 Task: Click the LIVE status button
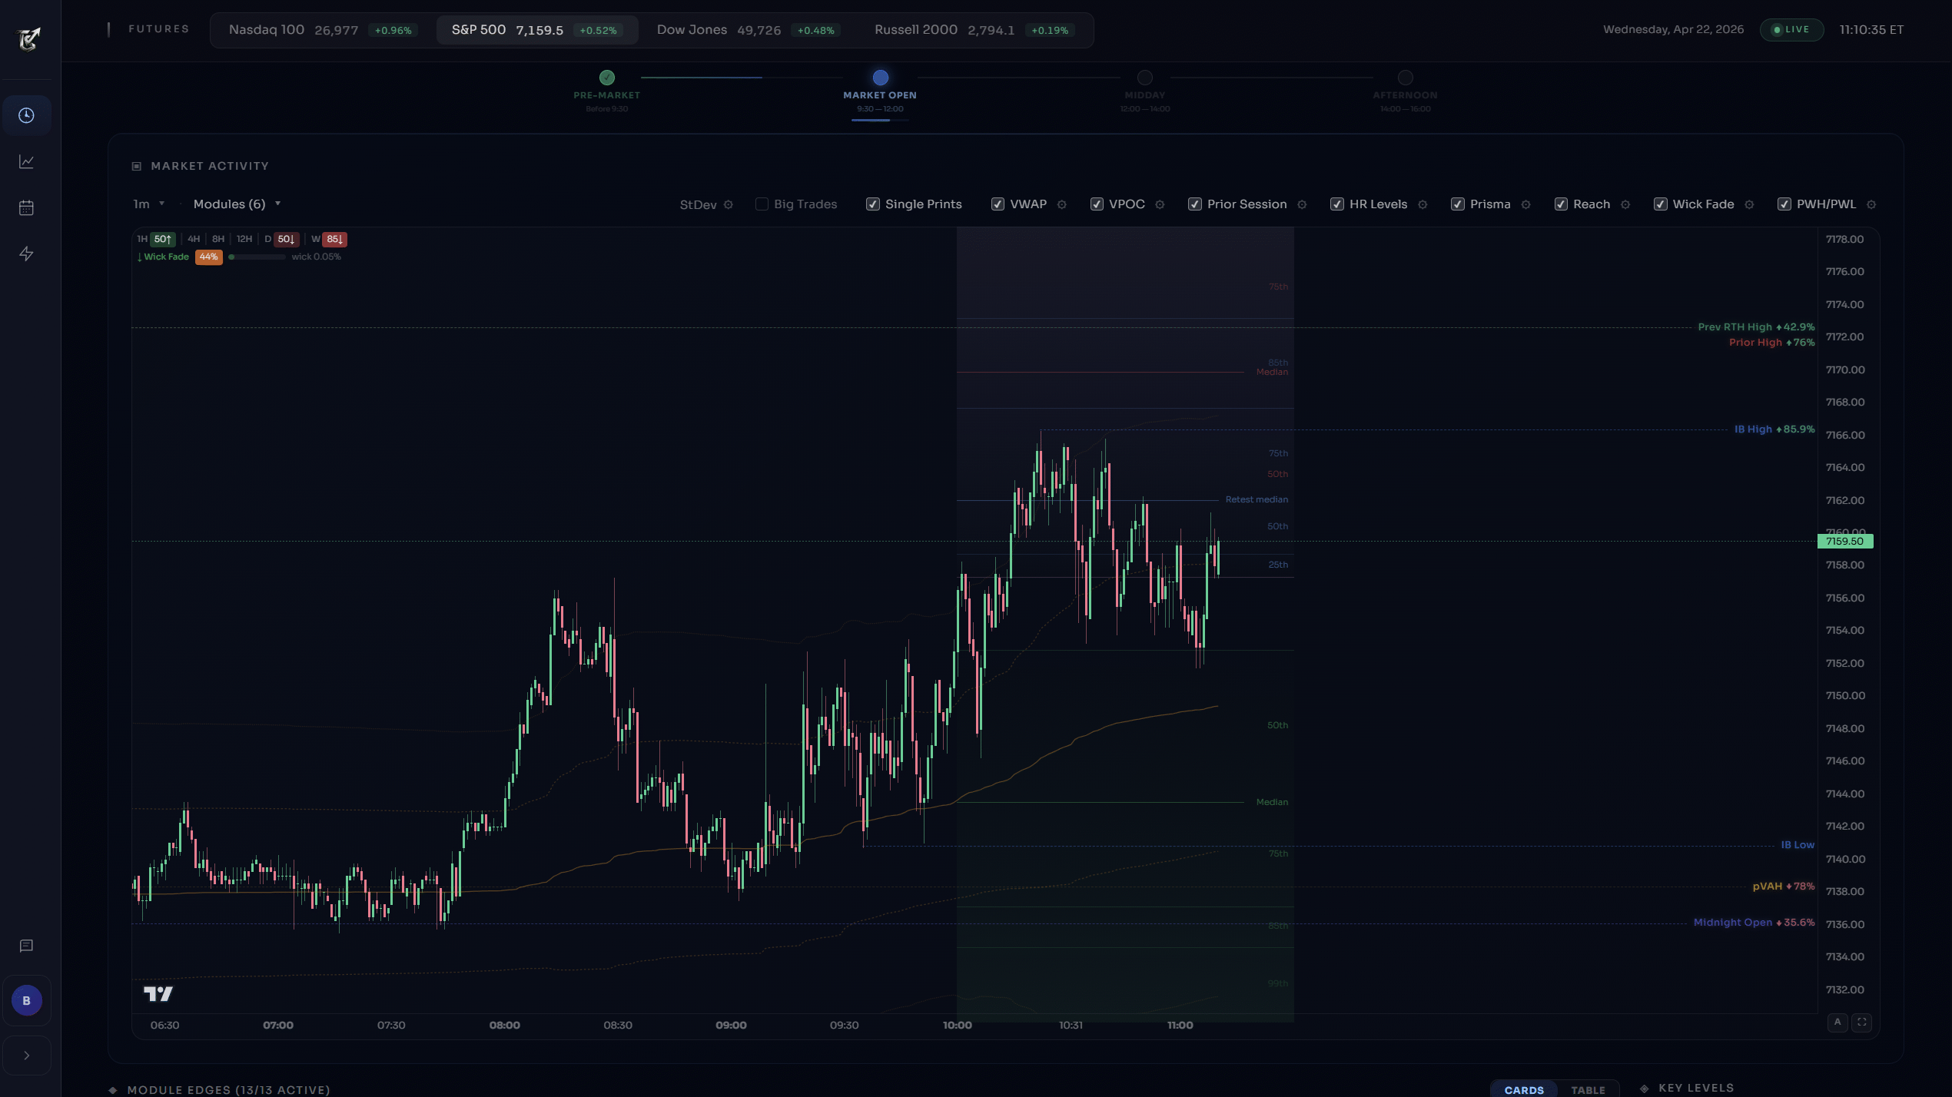[x=1791, y=30]
